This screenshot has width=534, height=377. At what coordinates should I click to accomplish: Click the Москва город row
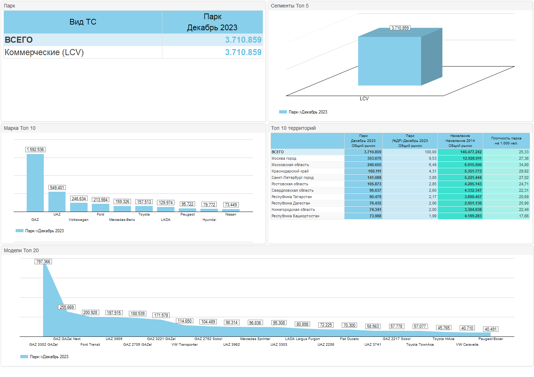pyautogui.click(x=400, y=159)
